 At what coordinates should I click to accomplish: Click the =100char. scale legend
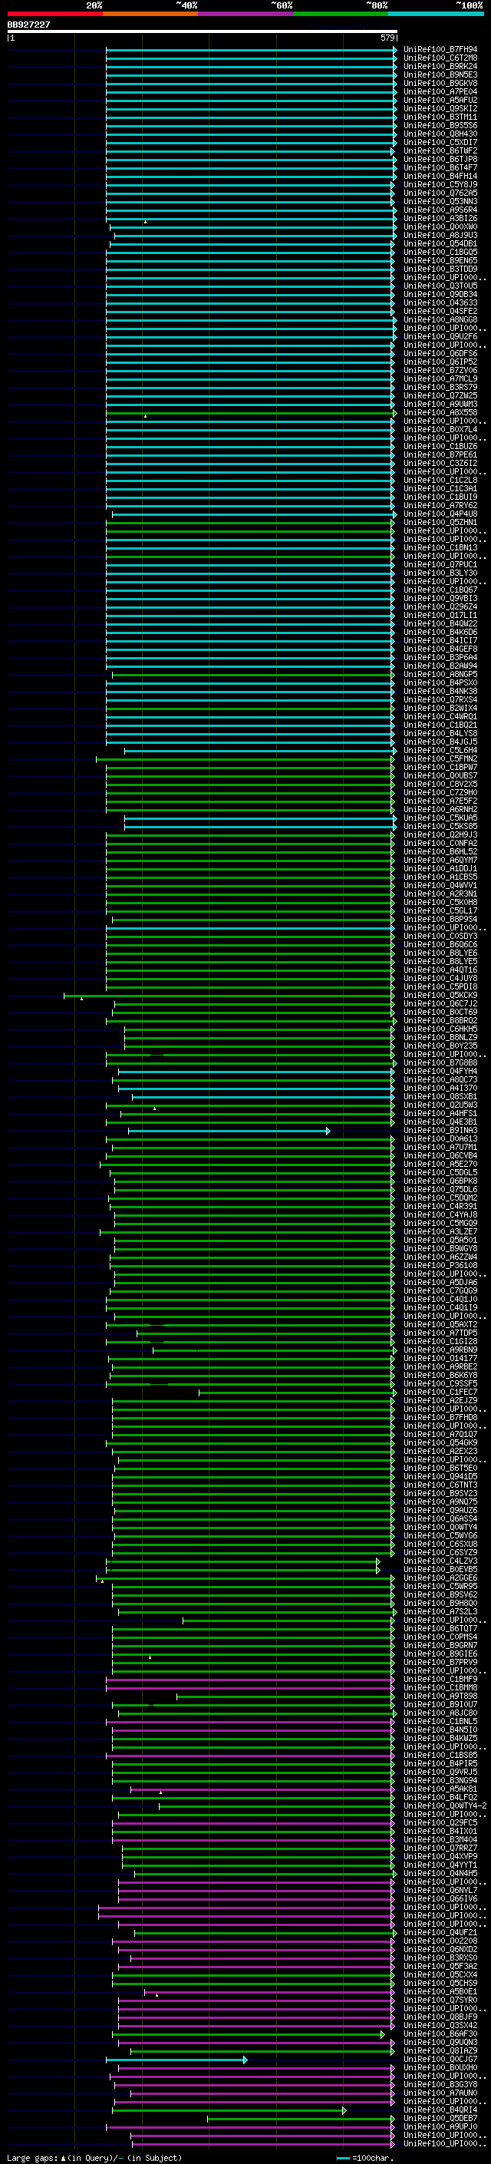point(365,2157)
